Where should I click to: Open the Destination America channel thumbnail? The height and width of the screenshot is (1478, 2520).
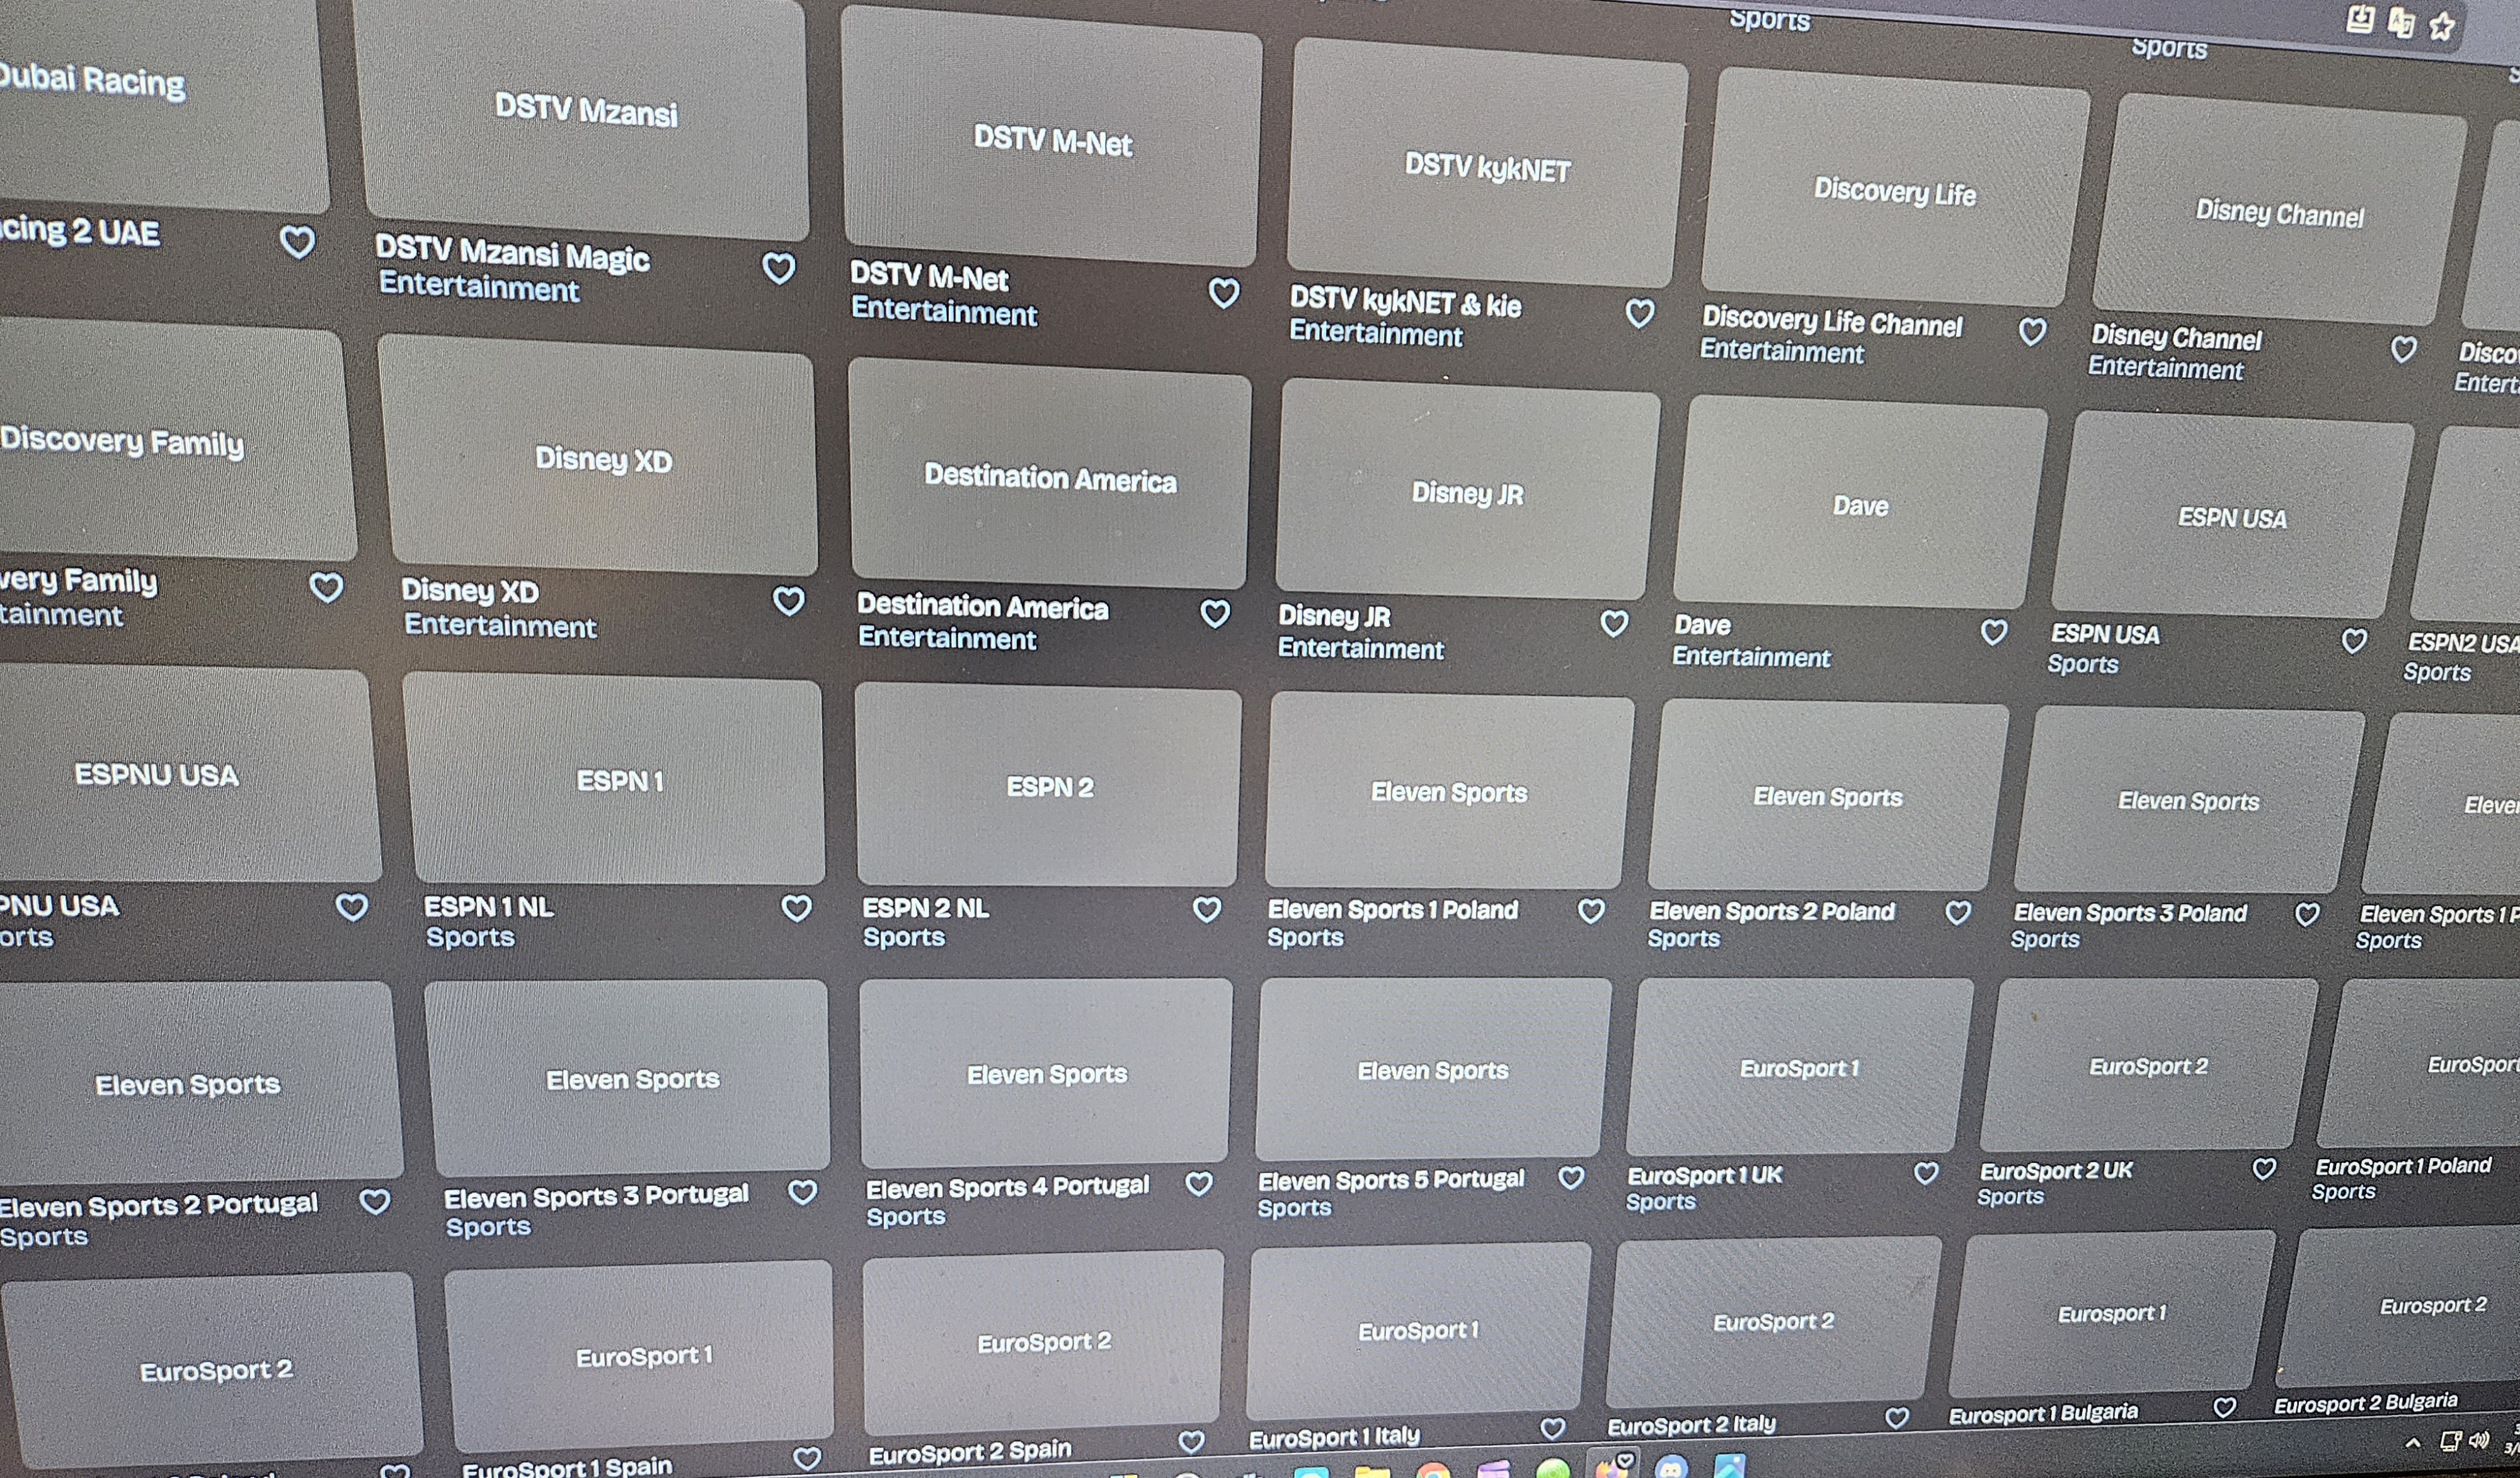click(1049, 477)
